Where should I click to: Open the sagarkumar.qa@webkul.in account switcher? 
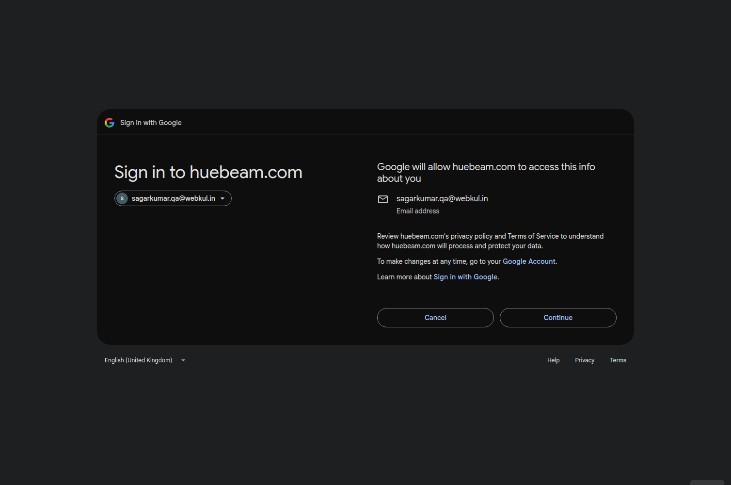pyautogui.click(x=173, y=198)
